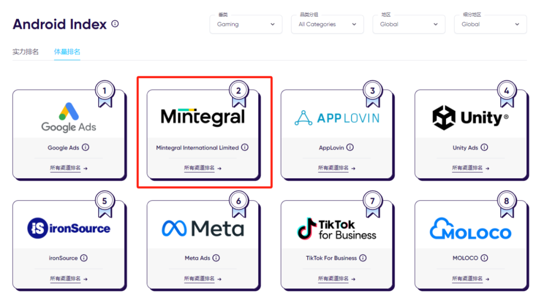Image resolution: width=544 pixels, height=300 pixels.
Task: Click the Google Ads name text
Action: pos(63,148)
